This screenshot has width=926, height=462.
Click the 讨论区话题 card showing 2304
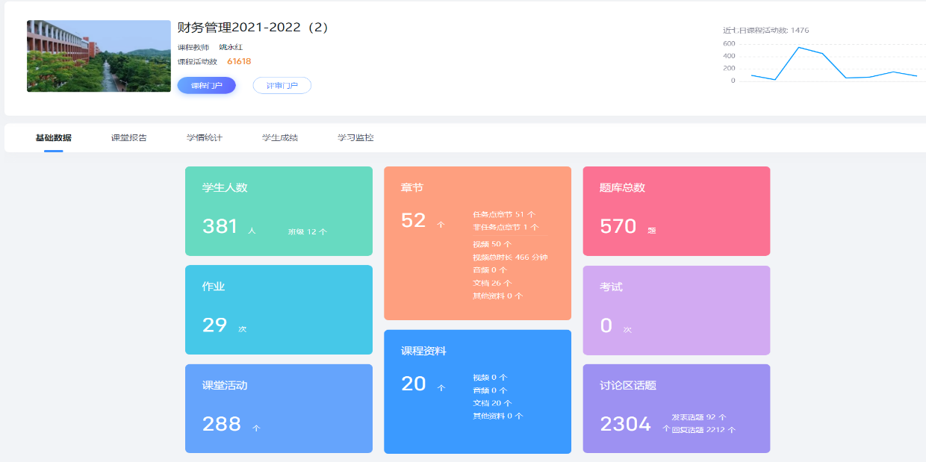676,408
